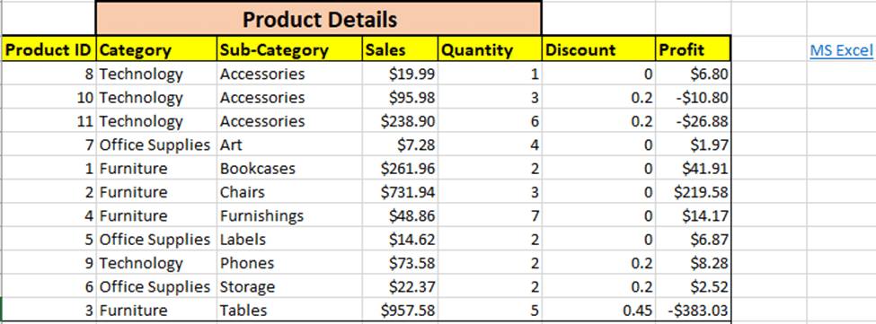Select the Bookcases sub-category cell
Viewport: 876px width, 324px height.
289,169
